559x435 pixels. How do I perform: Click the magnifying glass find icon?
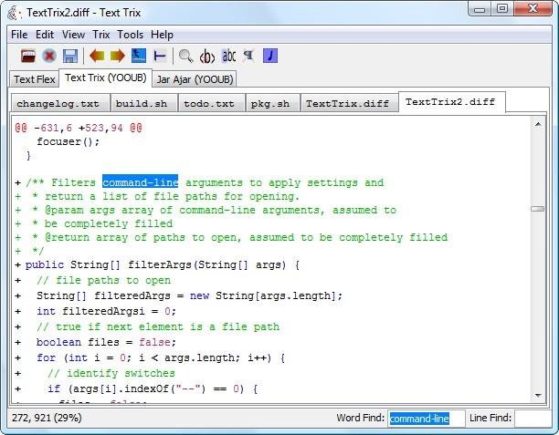coord(185,56)
